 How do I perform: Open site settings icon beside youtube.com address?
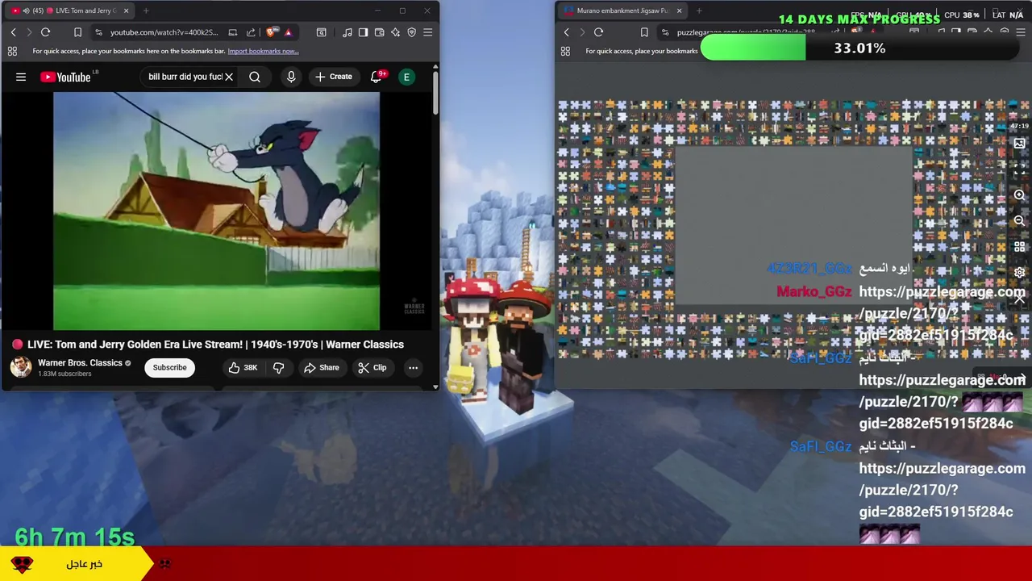tap(98, 32)
